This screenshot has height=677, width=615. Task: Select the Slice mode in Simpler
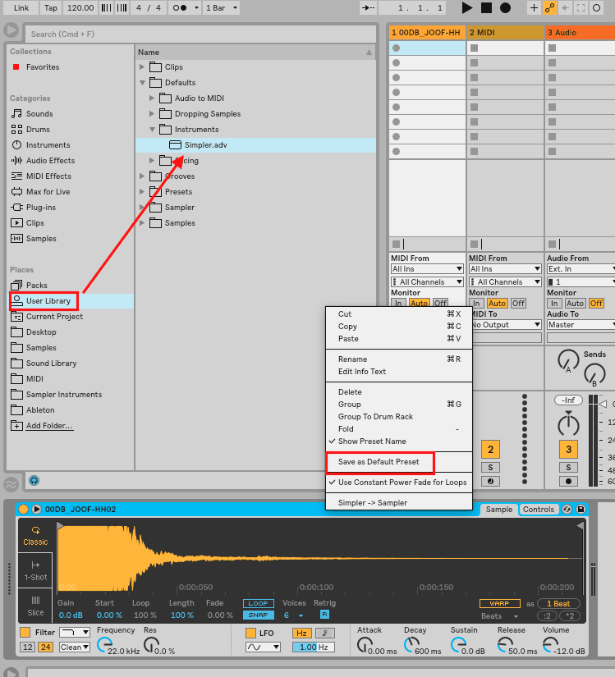35,606
